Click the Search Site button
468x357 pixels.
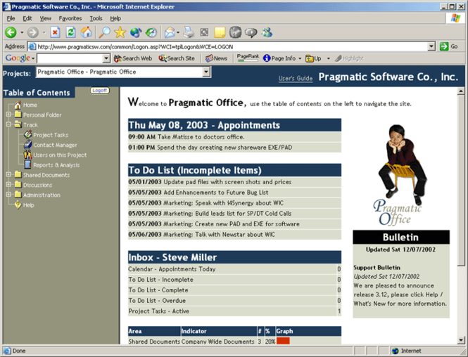point(177,58)
